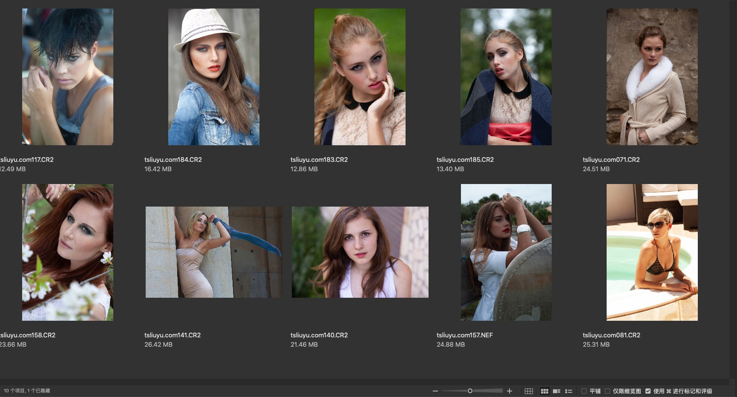737x397 pixels.
Task: Click the minus icon to shrink thumbnails
Action: [x=435, y=391]
